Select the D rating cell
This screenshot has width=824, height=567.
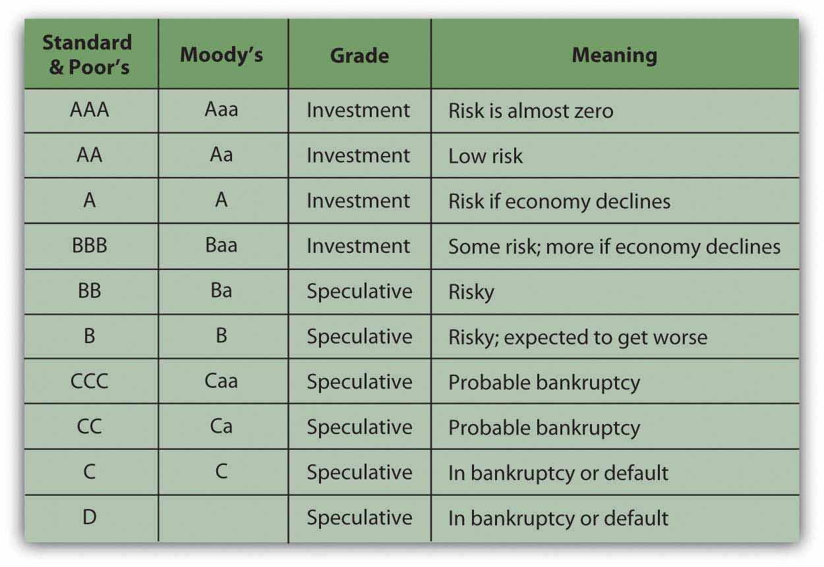[x=90, y=518]
